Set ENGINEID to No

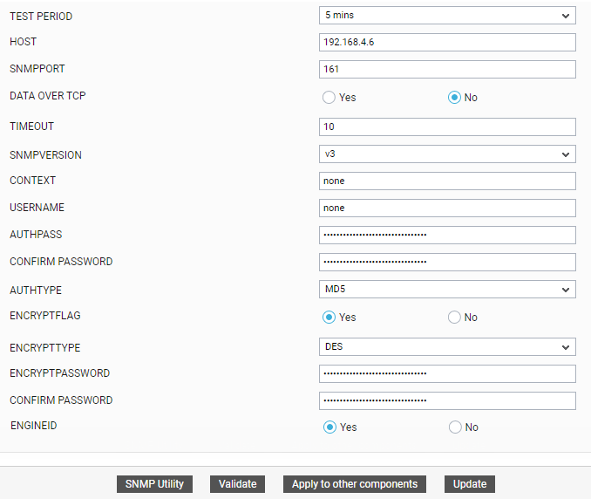click(x=455, y=427)
